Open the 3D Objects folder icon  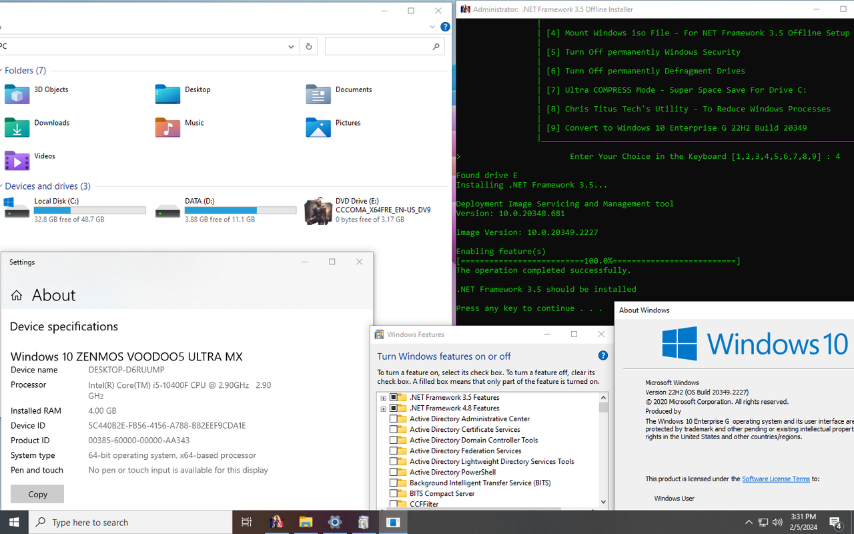[17, 94]
